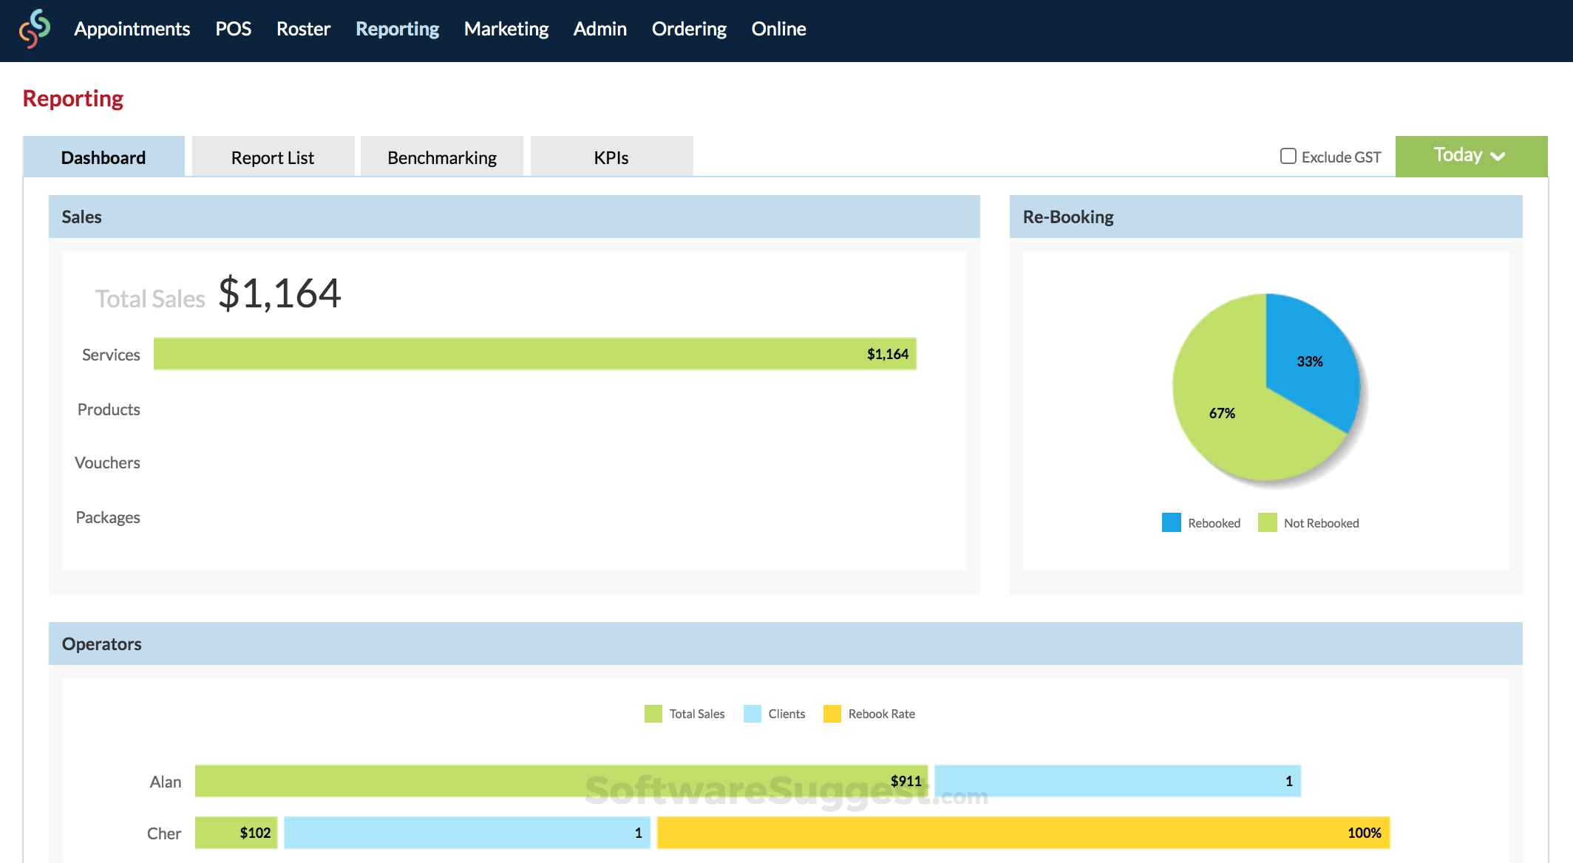Click the Clients legend marker
Screen dimensions: 1573x863
pyautogui.click(x=752, y=714)
